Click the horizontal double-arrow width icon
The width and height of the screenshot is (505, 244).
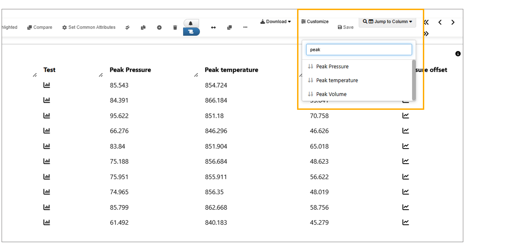(x=213, y=27)
